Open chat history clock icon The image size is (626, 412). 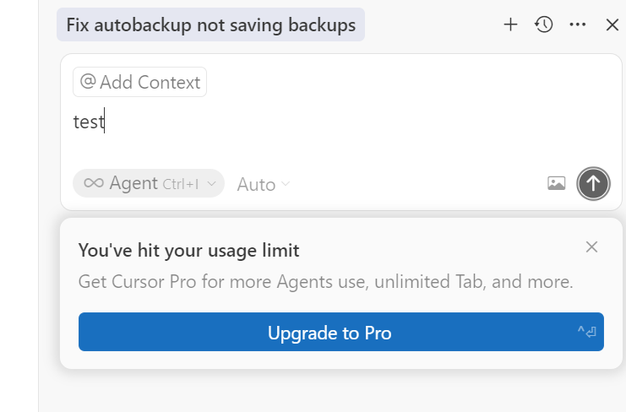click(544, 25)
